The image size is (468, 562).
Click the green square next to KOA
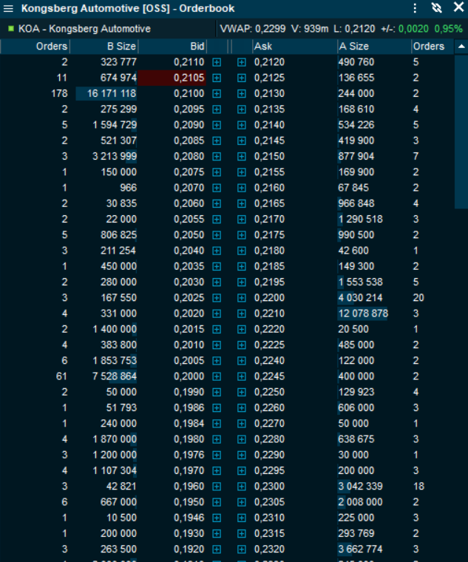coord(11,28)
